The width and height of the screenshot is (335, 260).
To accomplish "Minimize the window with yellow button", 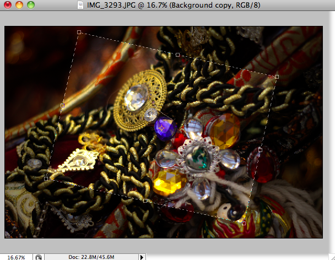I will 19,5.
